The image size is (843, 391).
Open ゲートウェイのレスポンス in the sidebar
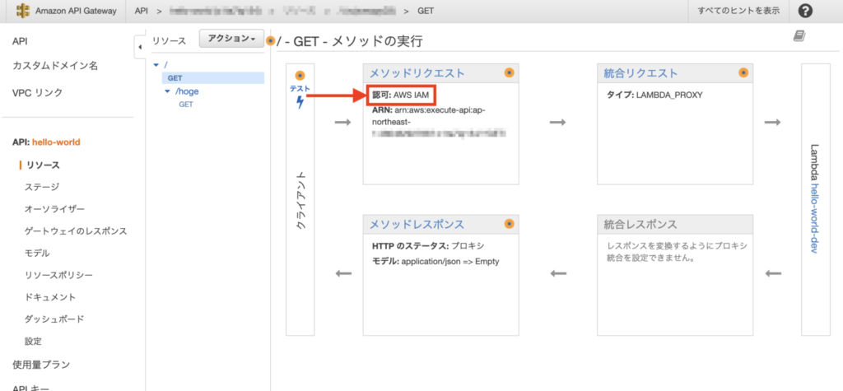[76, 231]
